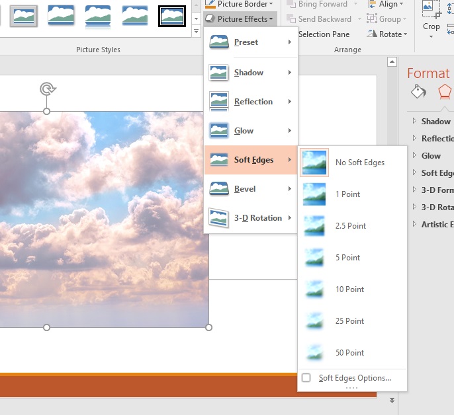Open the Rotate dropdown
454x415 pixels.
[387, 34]
